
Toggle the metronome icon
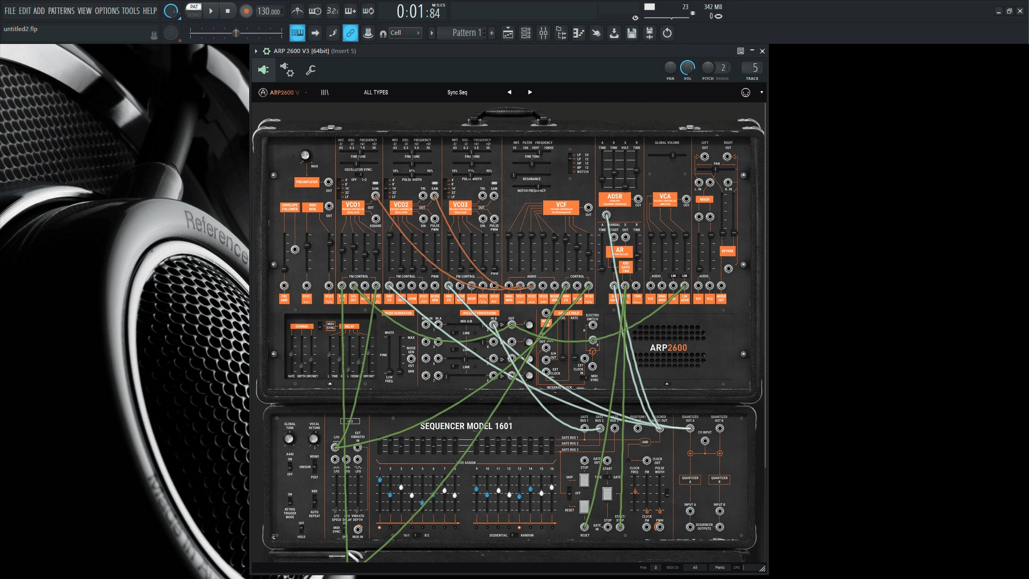[x=297, y=11]
